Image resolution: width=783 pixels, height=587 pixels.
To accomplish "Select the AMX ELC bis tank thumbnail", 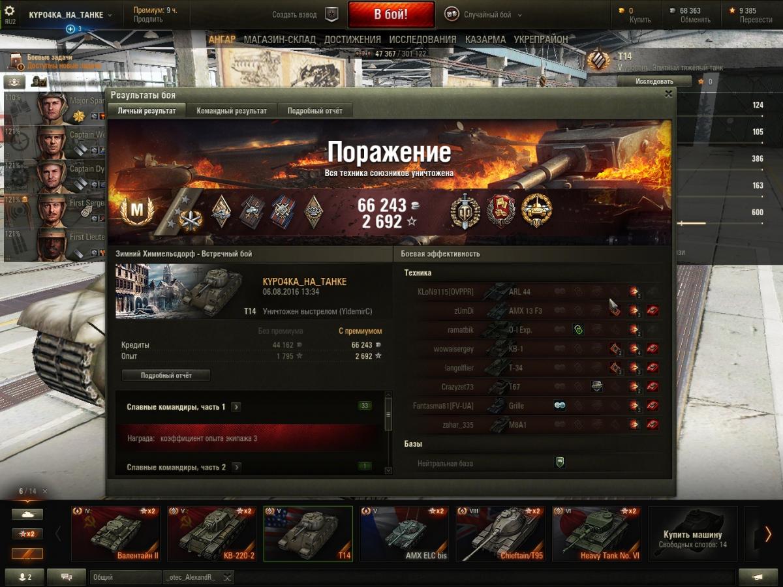I will (x=404, y=534).
